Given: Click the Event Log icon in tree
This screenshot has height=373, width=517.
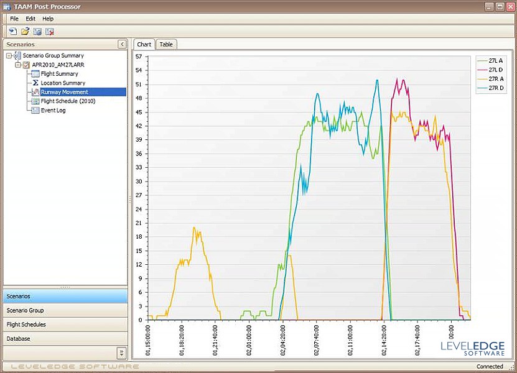Looking at the screenshot, I should point(35,111).
